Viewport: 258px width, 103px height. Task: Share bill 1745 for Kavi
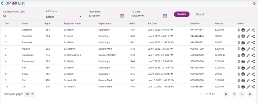pos(253,68)
